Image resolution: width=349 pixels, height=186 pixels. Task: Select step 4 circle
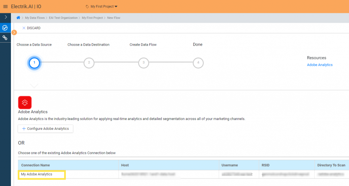(198, 63)
